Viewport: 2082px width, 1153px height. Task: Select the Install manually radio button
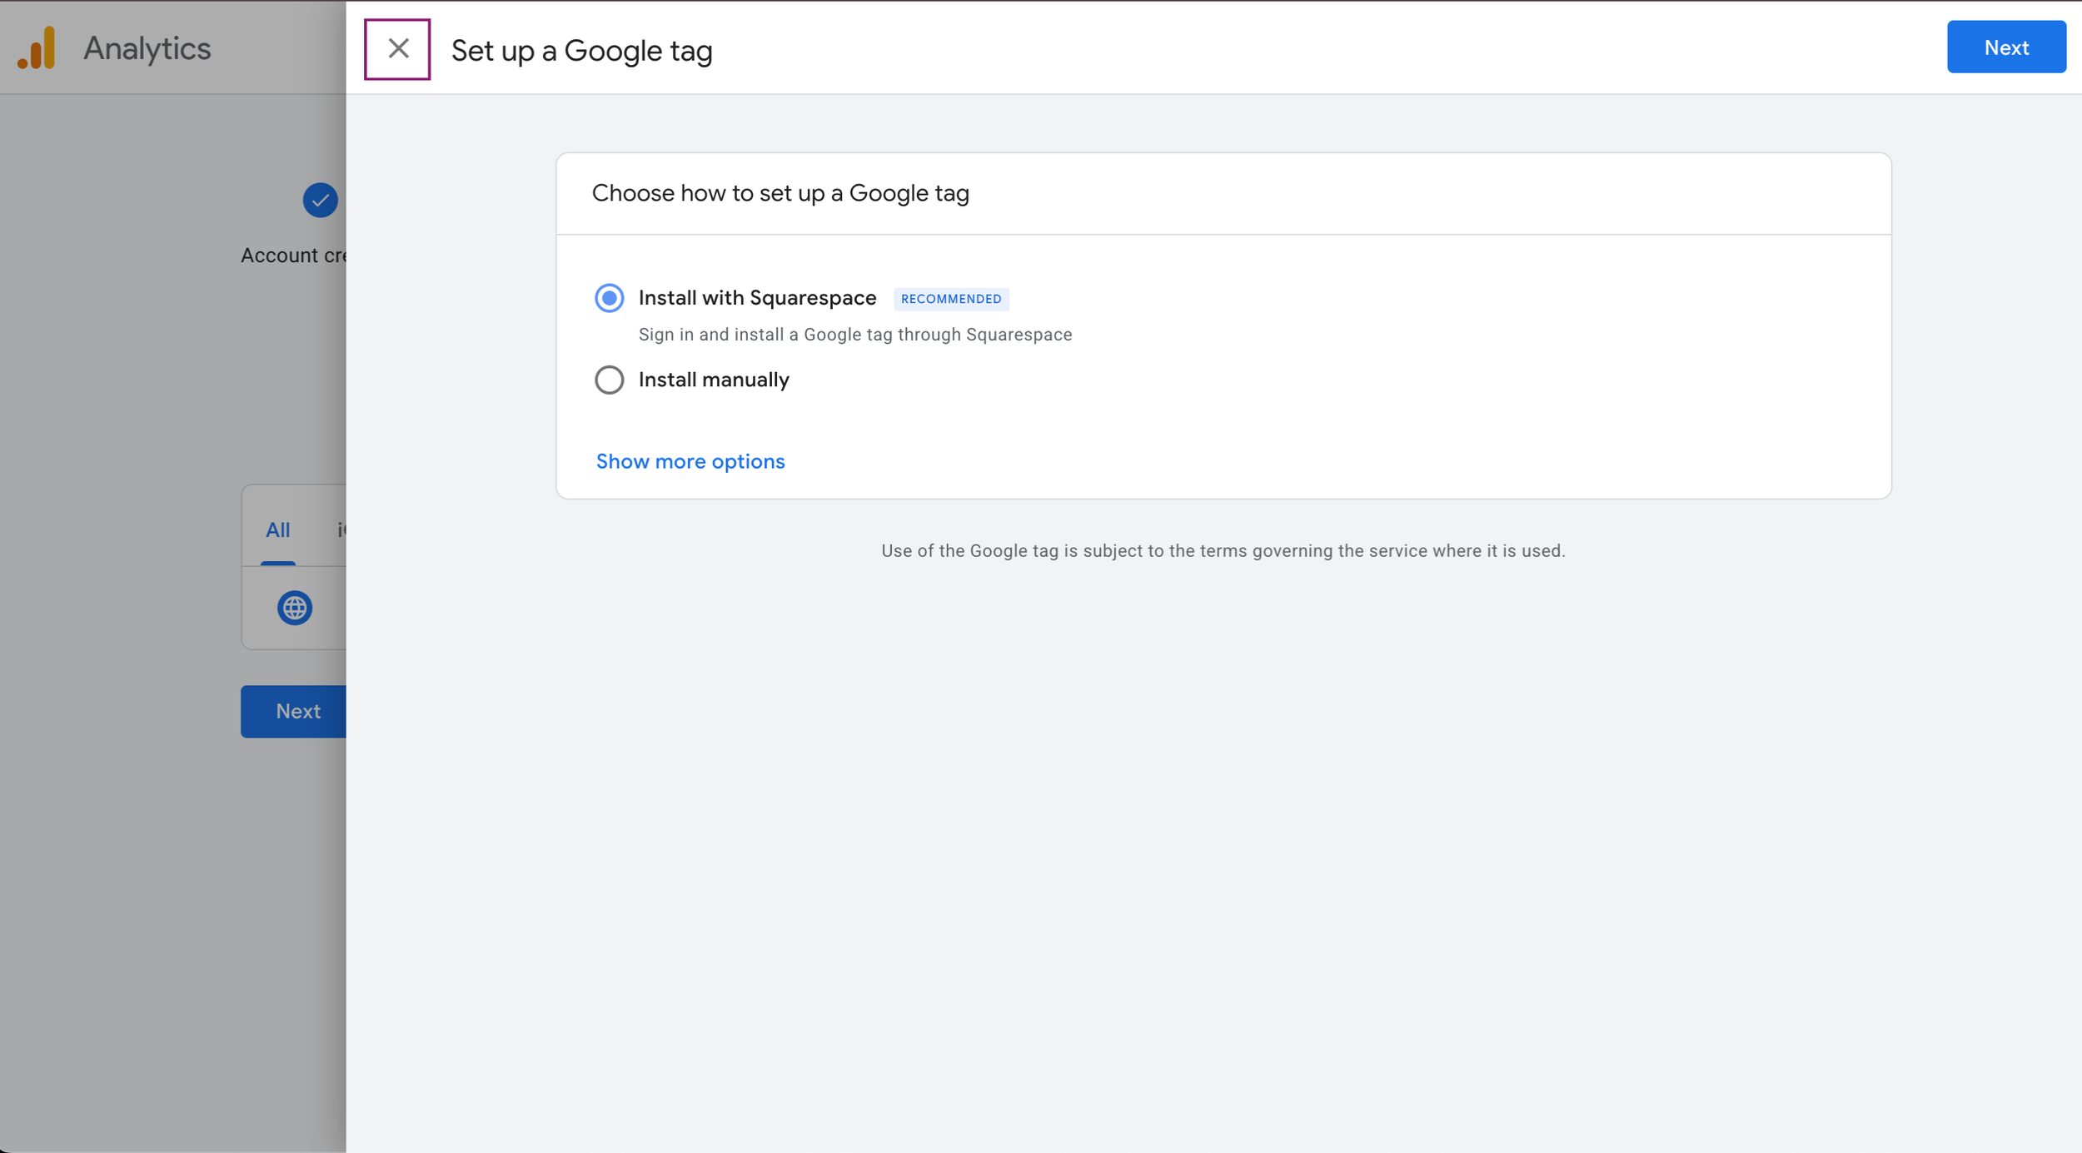click(x=609, y=380)
